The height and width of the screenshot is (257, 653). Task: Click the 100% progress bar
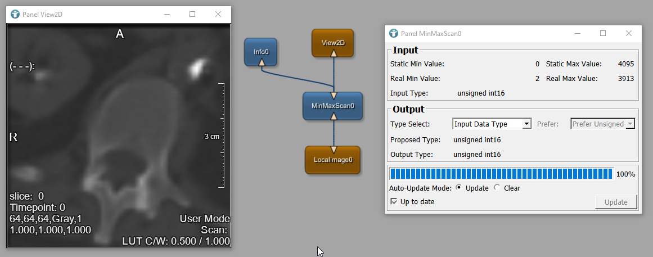(501, 174)
